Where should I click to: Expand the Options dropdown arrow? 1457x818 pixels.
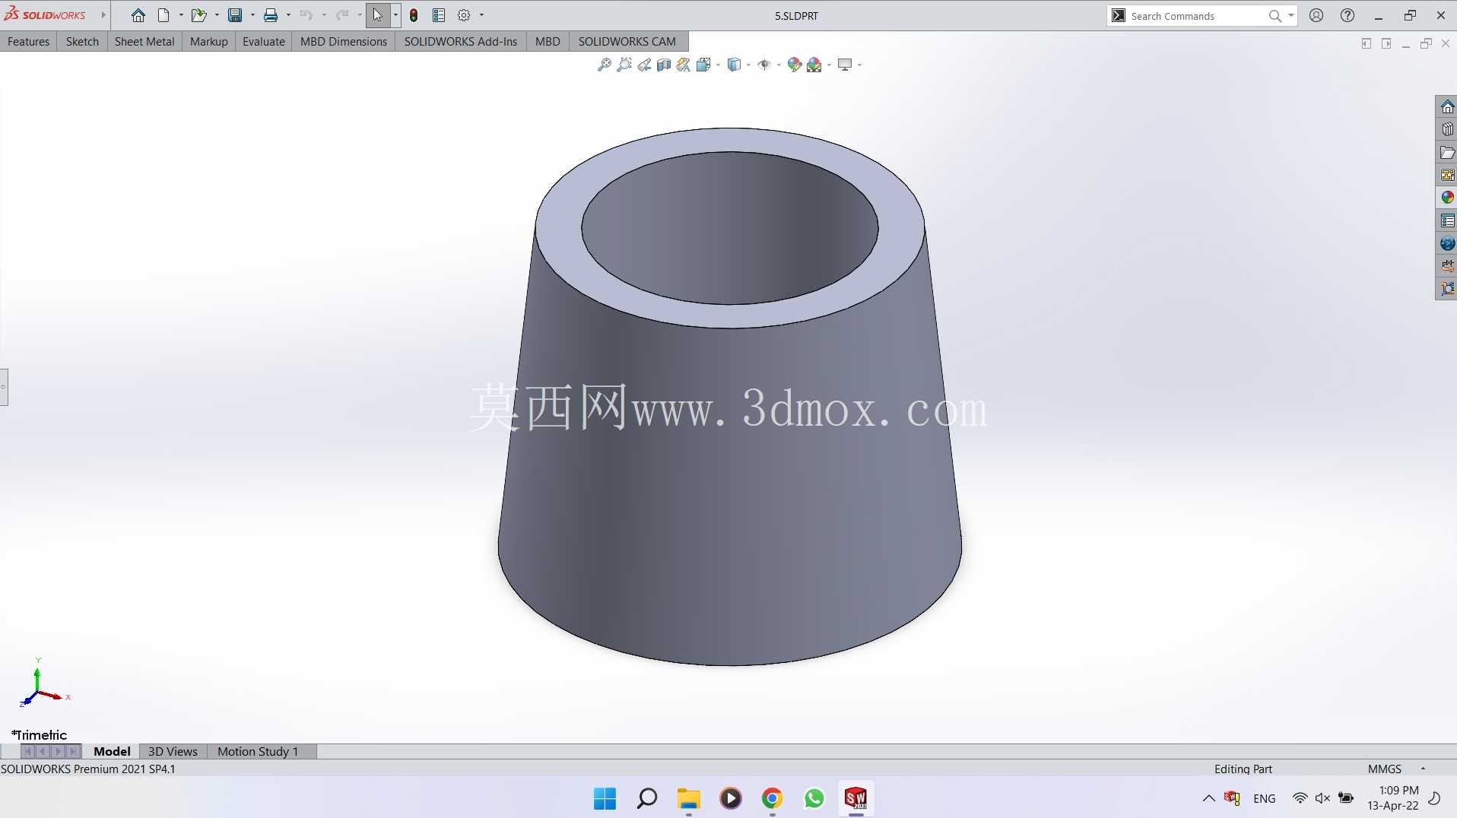[481, 15]
